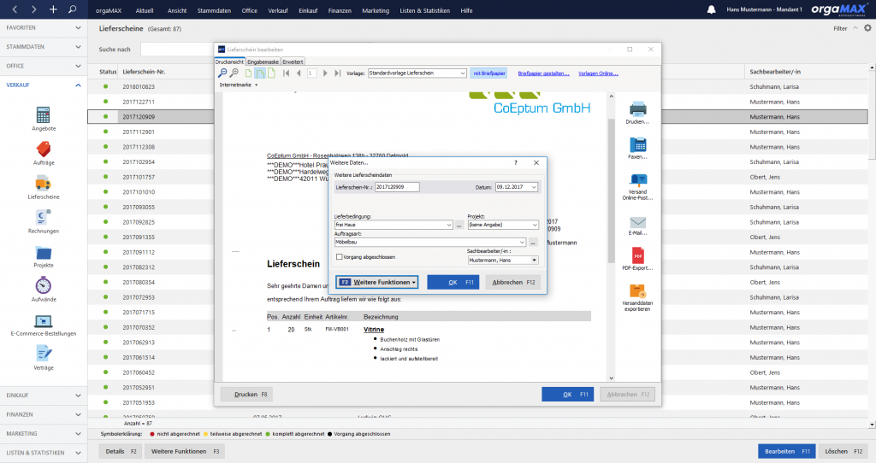Screen dimensions: 876x463
Task: Go to next preview page
Action: coord(325,73)
